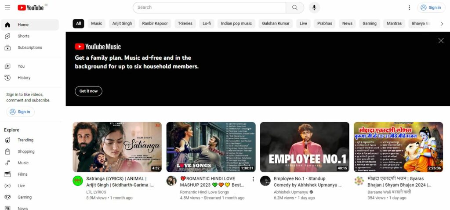Open Employee No.1 Standup Comedy title
Screen dimensions: 450x210
[x=308, y=182]
